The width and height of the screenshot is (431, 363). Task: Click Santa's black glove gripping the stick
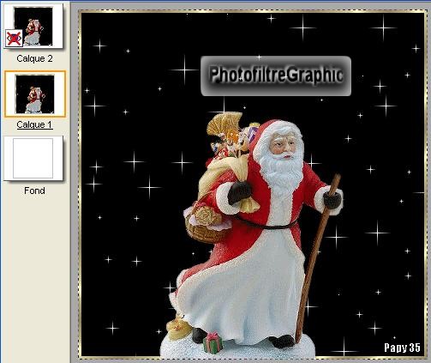point(332,200)
